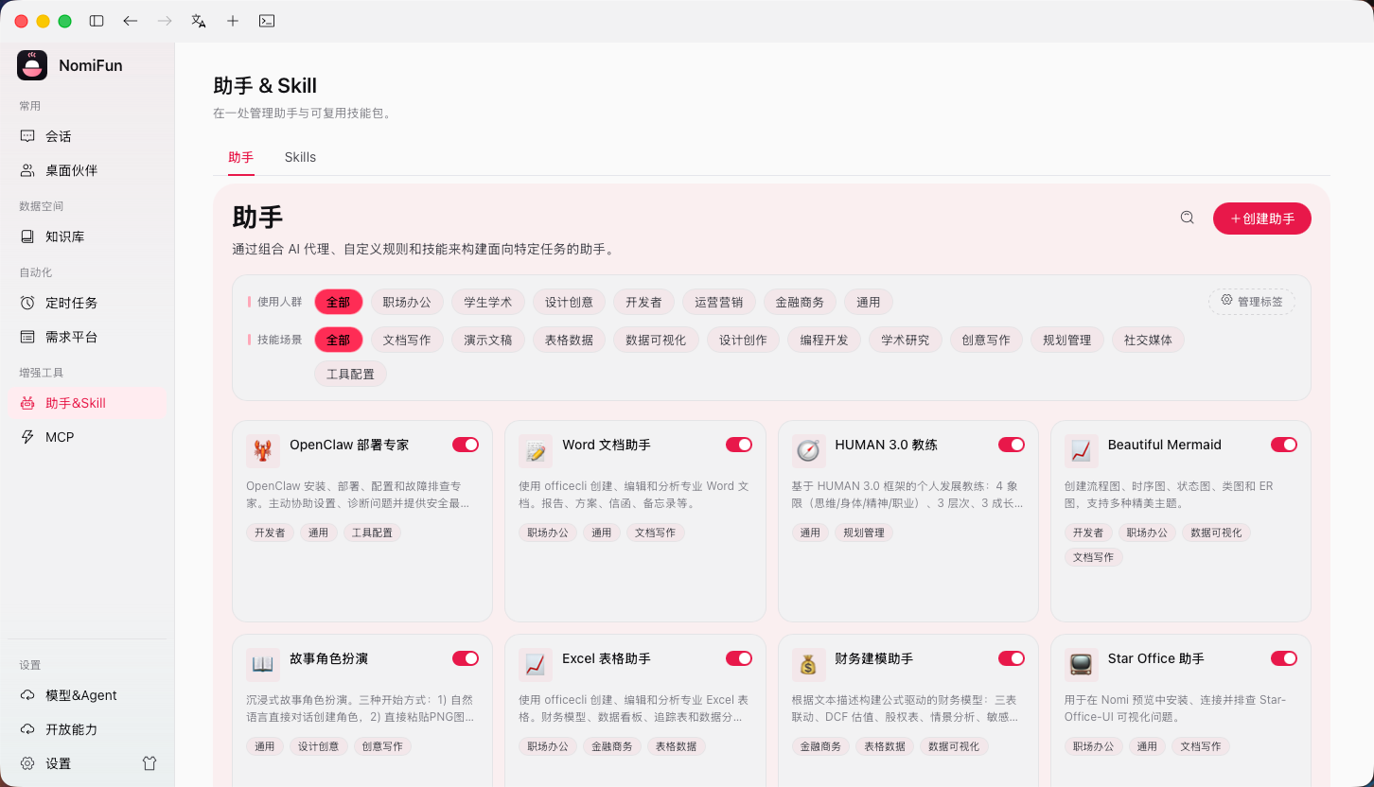Select the 通用 audience filter chip
Viewport: 1374px width, 787px height.
click(x=868, y=302)
